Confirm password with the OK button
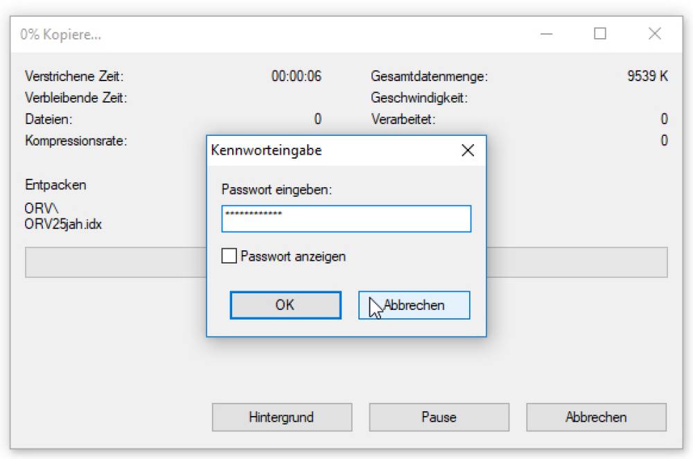Image resolution: width=693 pixels, height=459 pixels. (x=285, y=305)
